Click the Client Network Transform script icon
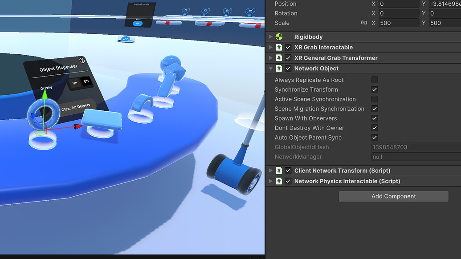 279,170
